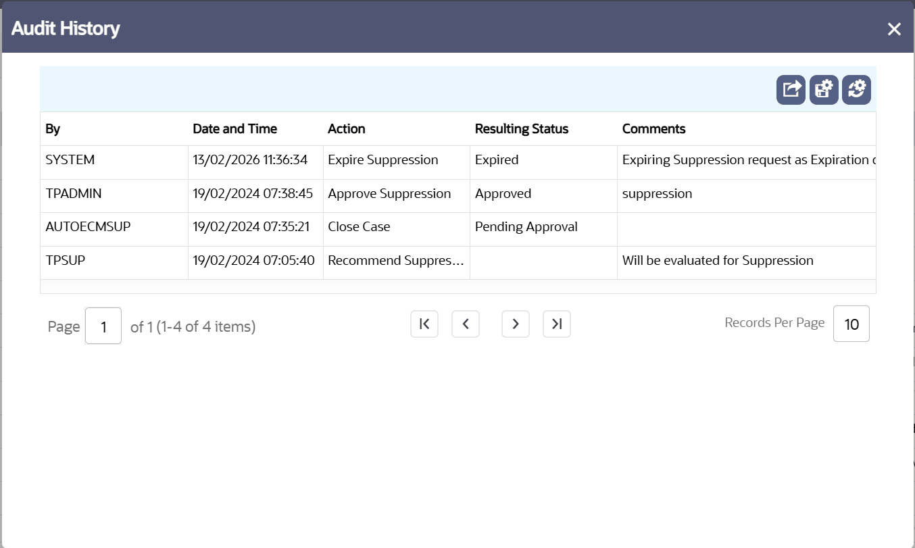Jump to the first page using the arrow
The width and height of the screenshot is (915, 548).
tap(424, 324)
